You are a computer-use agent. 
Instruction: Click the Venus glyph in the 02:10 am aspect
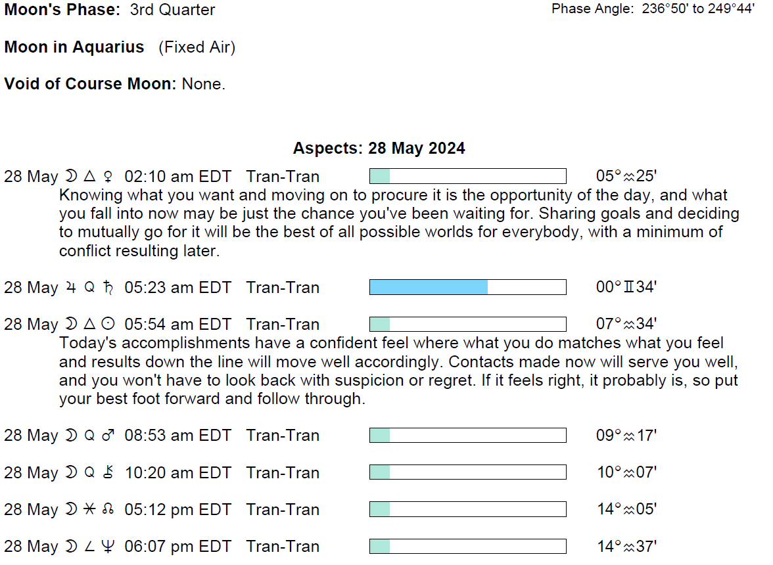click(x=108, y=177)
